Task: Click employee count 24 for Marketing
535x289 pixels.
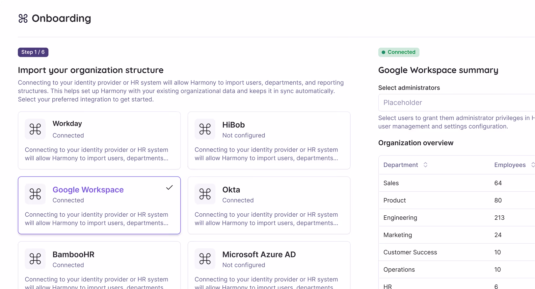Action: click(498, 235)
